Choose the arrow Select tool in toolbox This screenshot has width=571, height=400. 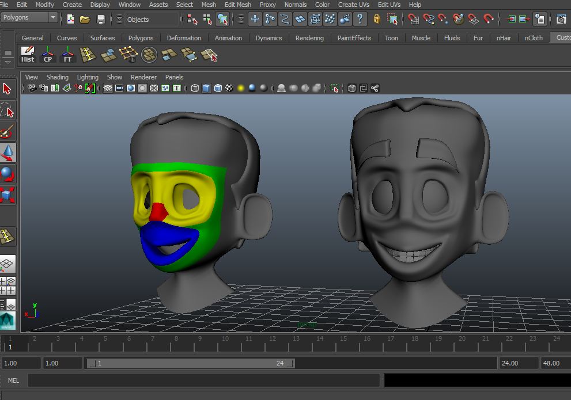point(7,89)
